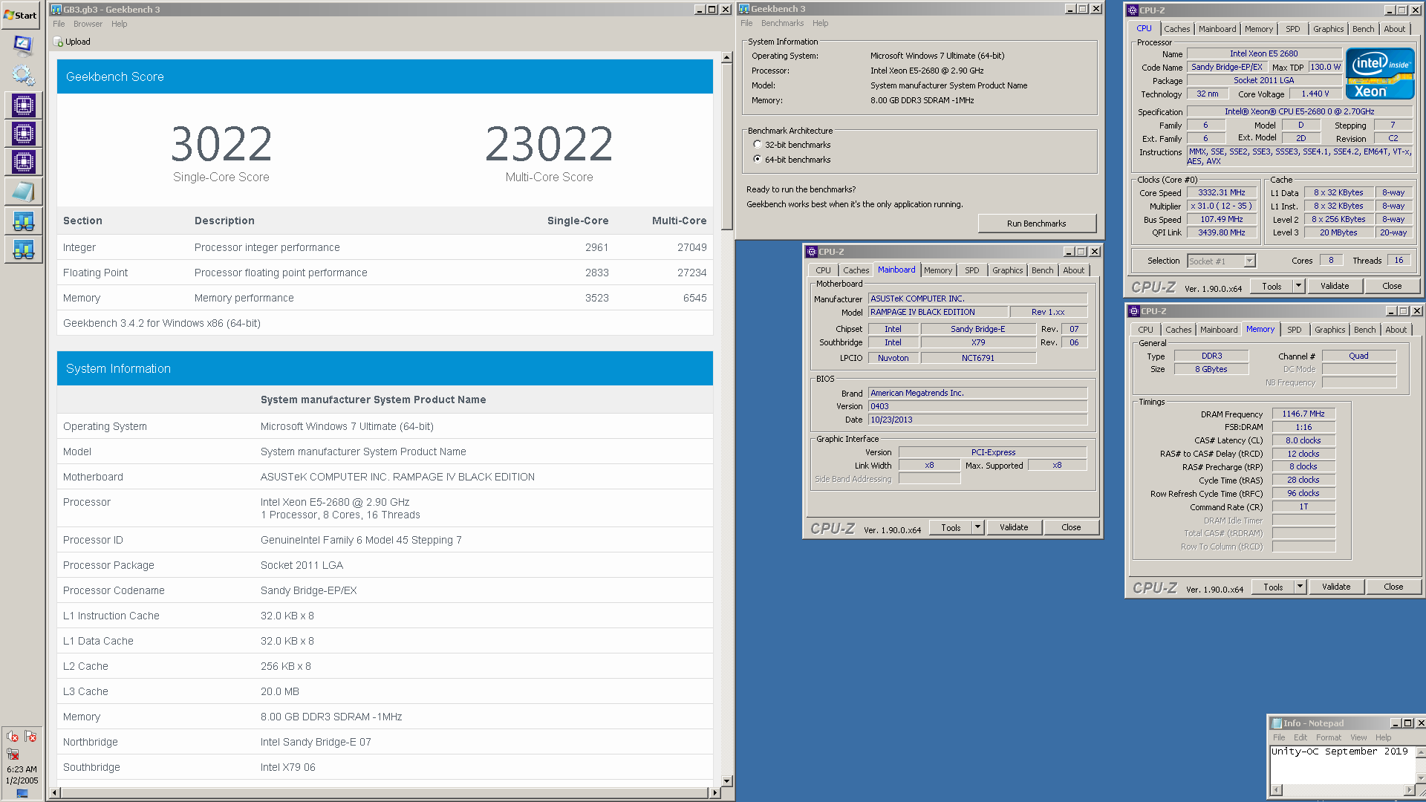Image resolution: width=1426 pixels, height=802 pixels.
Task: Switch to CPU tab in CPU-Z Memory window
Action: tap(1145, 330)
